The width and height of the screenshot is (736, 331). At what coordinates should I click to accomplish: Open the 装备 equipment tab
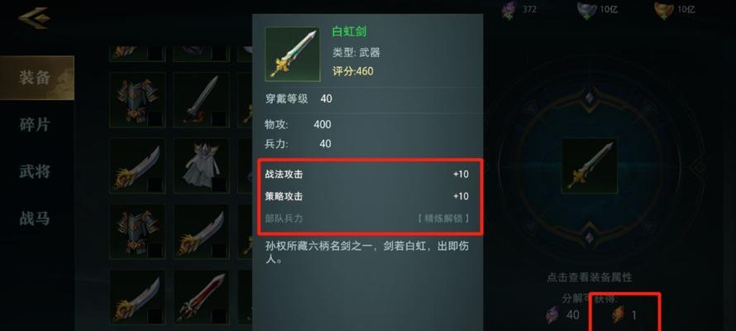coord(36,78)
